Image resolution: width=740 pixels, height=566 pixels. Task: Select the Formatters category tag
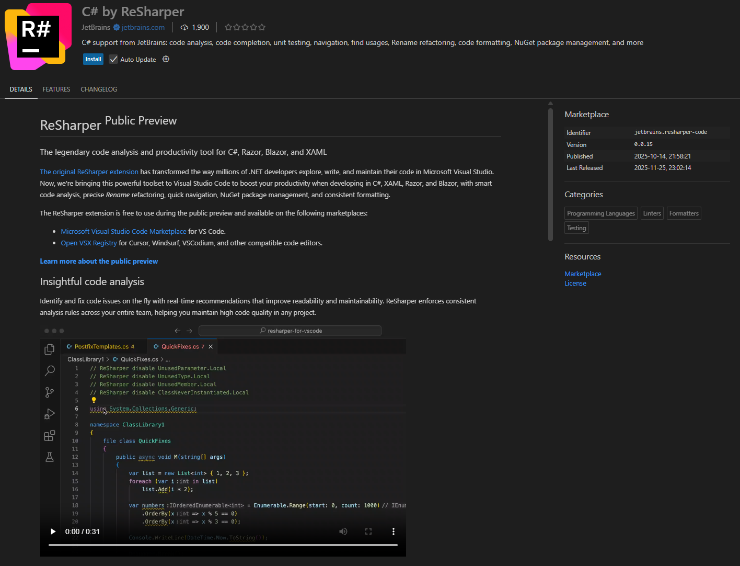(x=684, y=213)
